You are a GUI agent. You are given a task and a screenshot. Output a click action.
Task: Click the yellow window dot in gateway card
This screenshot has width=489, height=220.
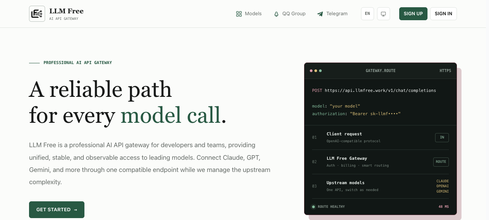316,71
